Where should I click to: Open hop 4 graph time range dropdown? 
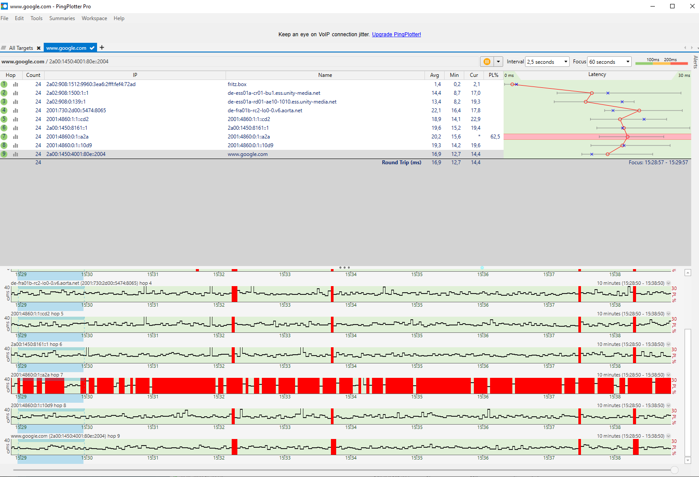tap(668, 283)
